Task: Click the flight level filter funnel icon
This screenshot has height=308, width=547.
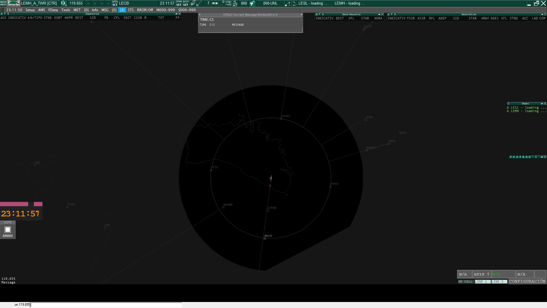Action: 252,3
